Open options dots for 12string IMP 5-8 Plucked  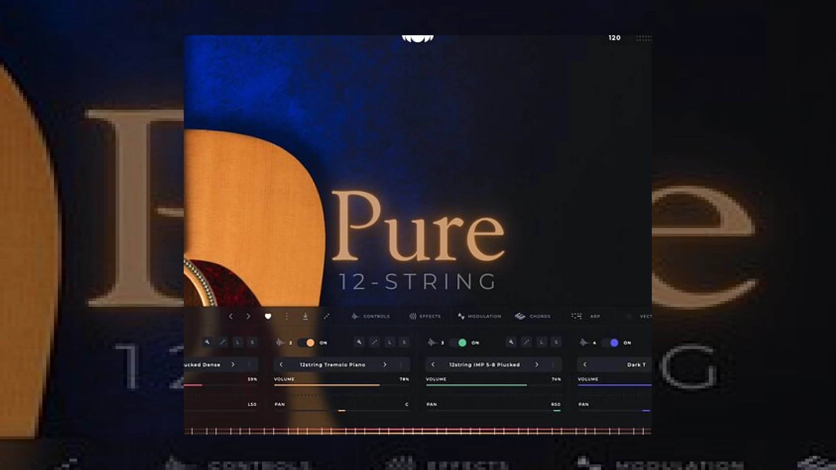click(x=553, y=365)
